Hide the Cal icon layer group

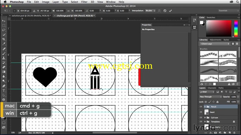201,118
